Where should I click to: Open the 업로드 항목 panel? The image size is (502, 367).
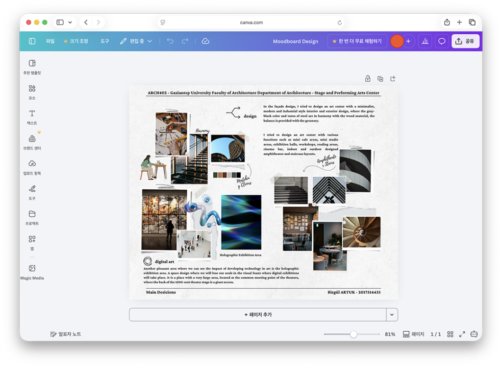coord(32,167)
